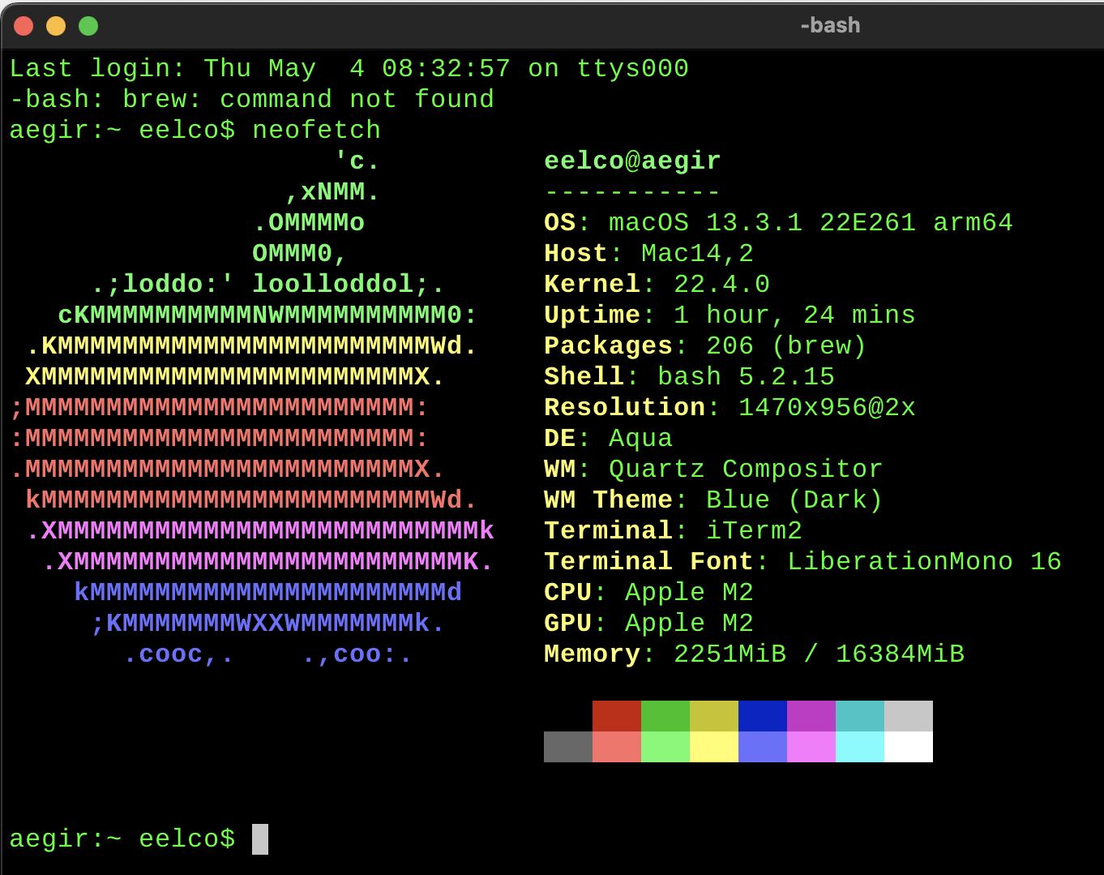
Task: Click the 'Last login: Thu May 4' line
Action: coord(349,69)
